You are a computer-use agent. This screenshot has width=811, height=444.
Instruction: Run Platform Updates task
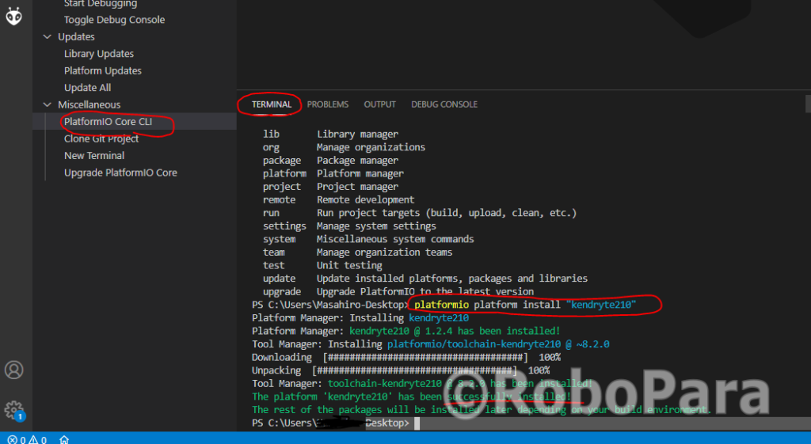click(102, 70)
